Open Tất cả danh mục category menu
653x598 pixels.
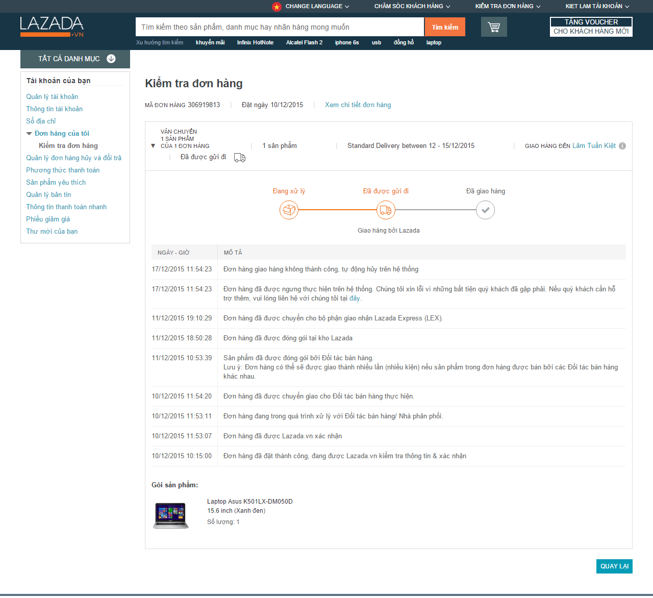pos(75,59)
